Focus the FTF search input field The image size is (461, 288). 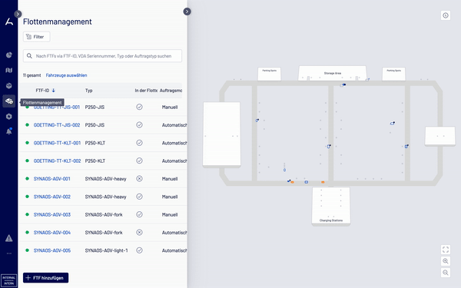(102, 56)
